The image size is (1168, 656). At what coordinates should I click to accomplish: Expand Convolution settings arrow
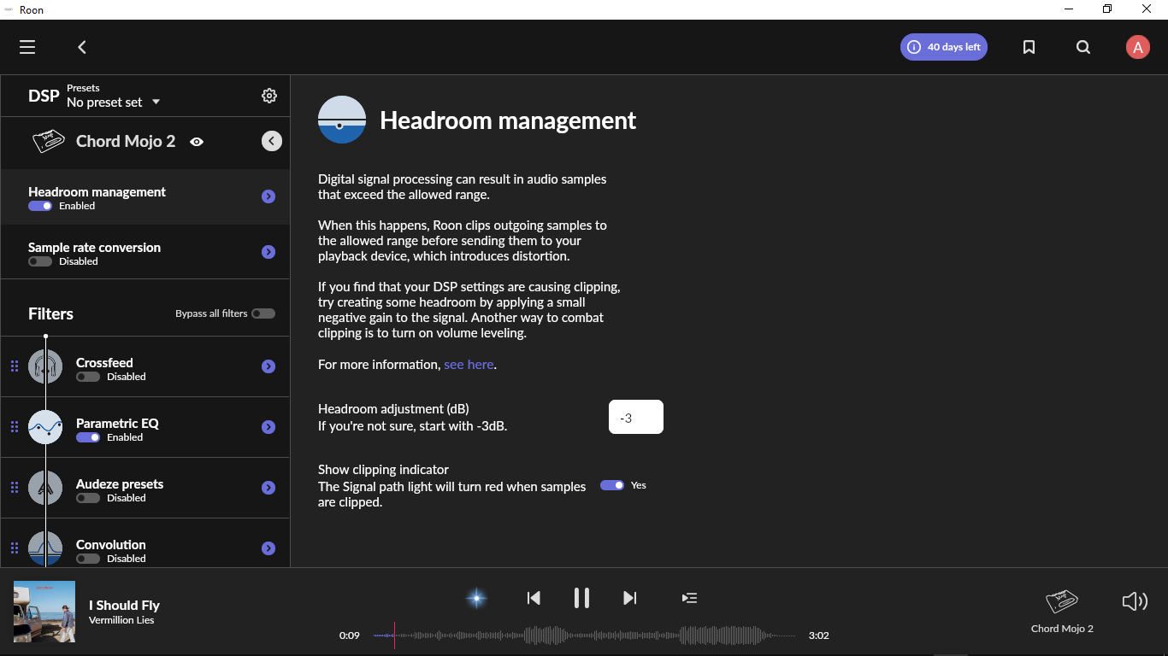(x=268, y=548)
